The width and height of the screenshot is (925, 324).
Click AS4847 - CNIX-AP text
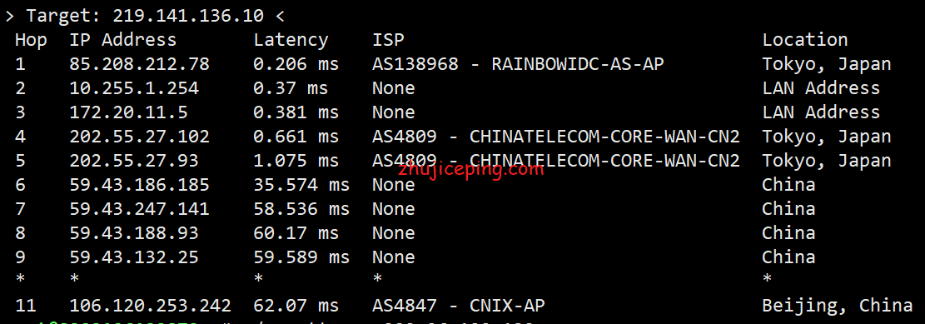pyautogui.click(x=459, y=306)
